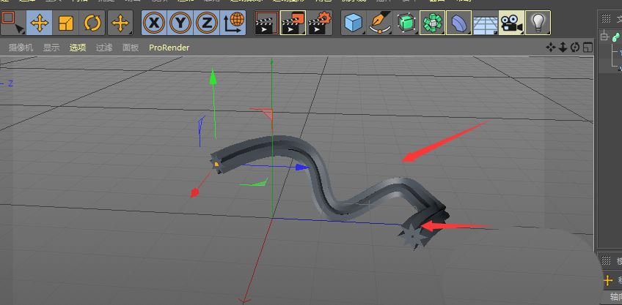The height and width of the screenshot is (305, 622).
Task: Expand the tree node in object manager
Action: click(604, 37)
